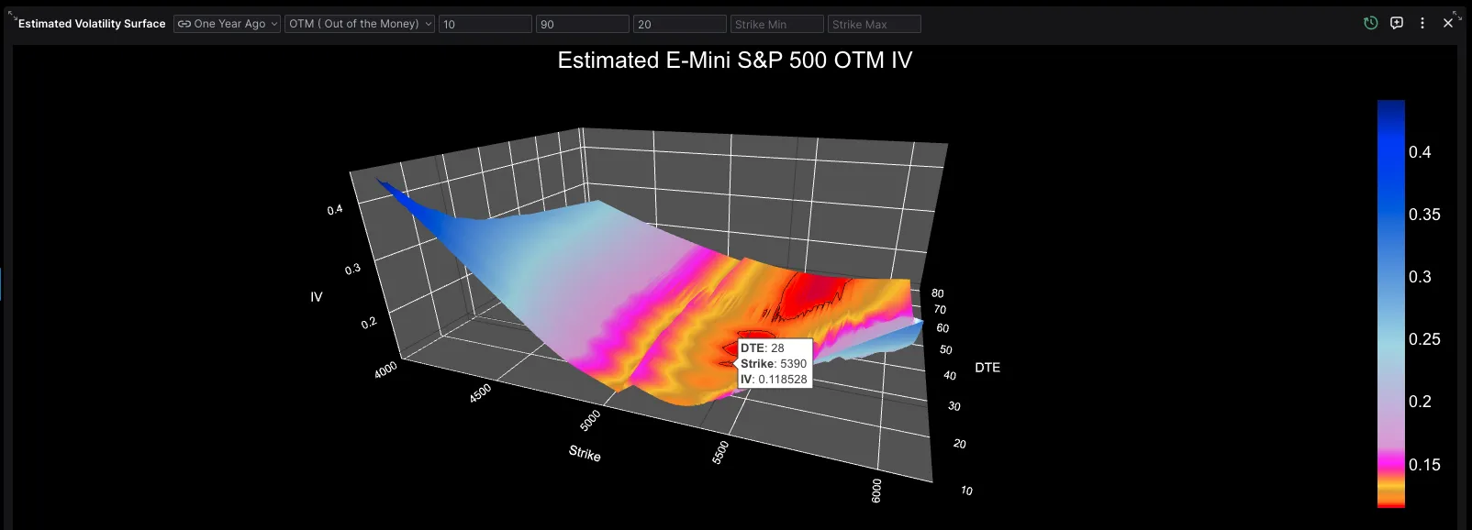
Task: Click the Estimated Volatility Surface panel title
Action: 92,24
